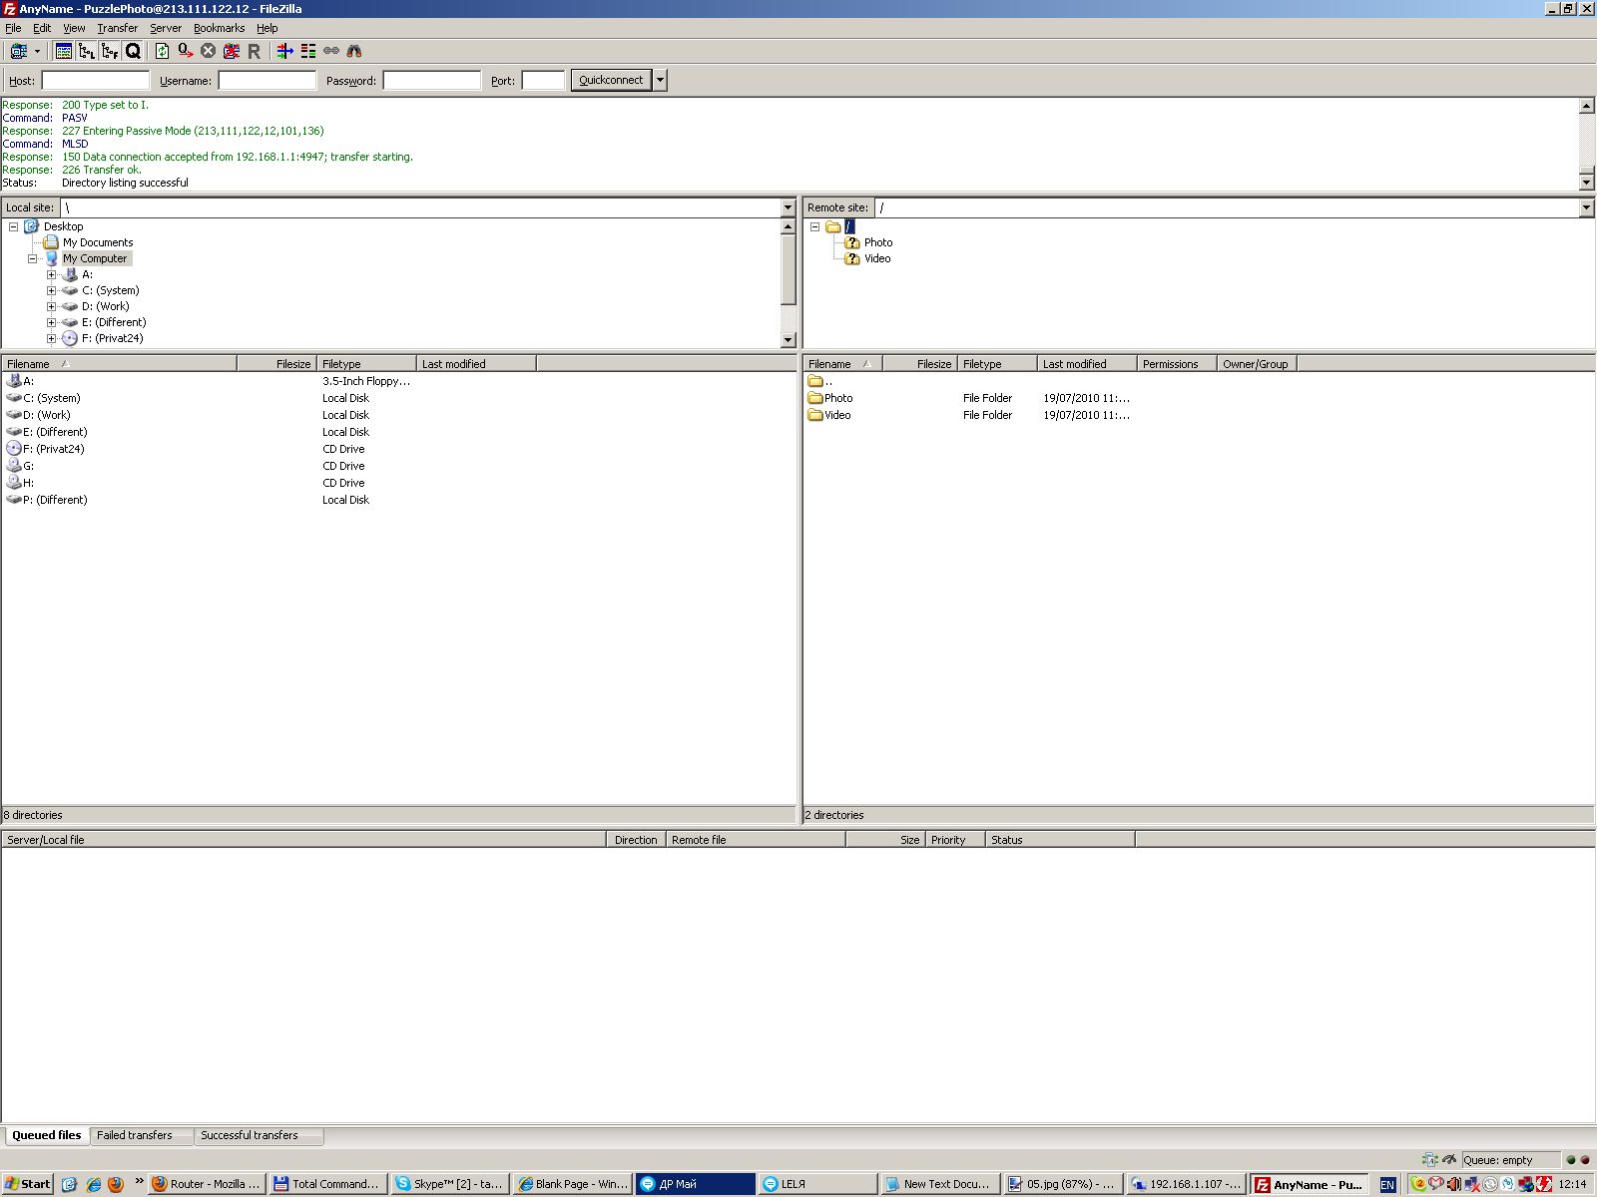Sort remote files by Last modified

(x=1086, y=364)
